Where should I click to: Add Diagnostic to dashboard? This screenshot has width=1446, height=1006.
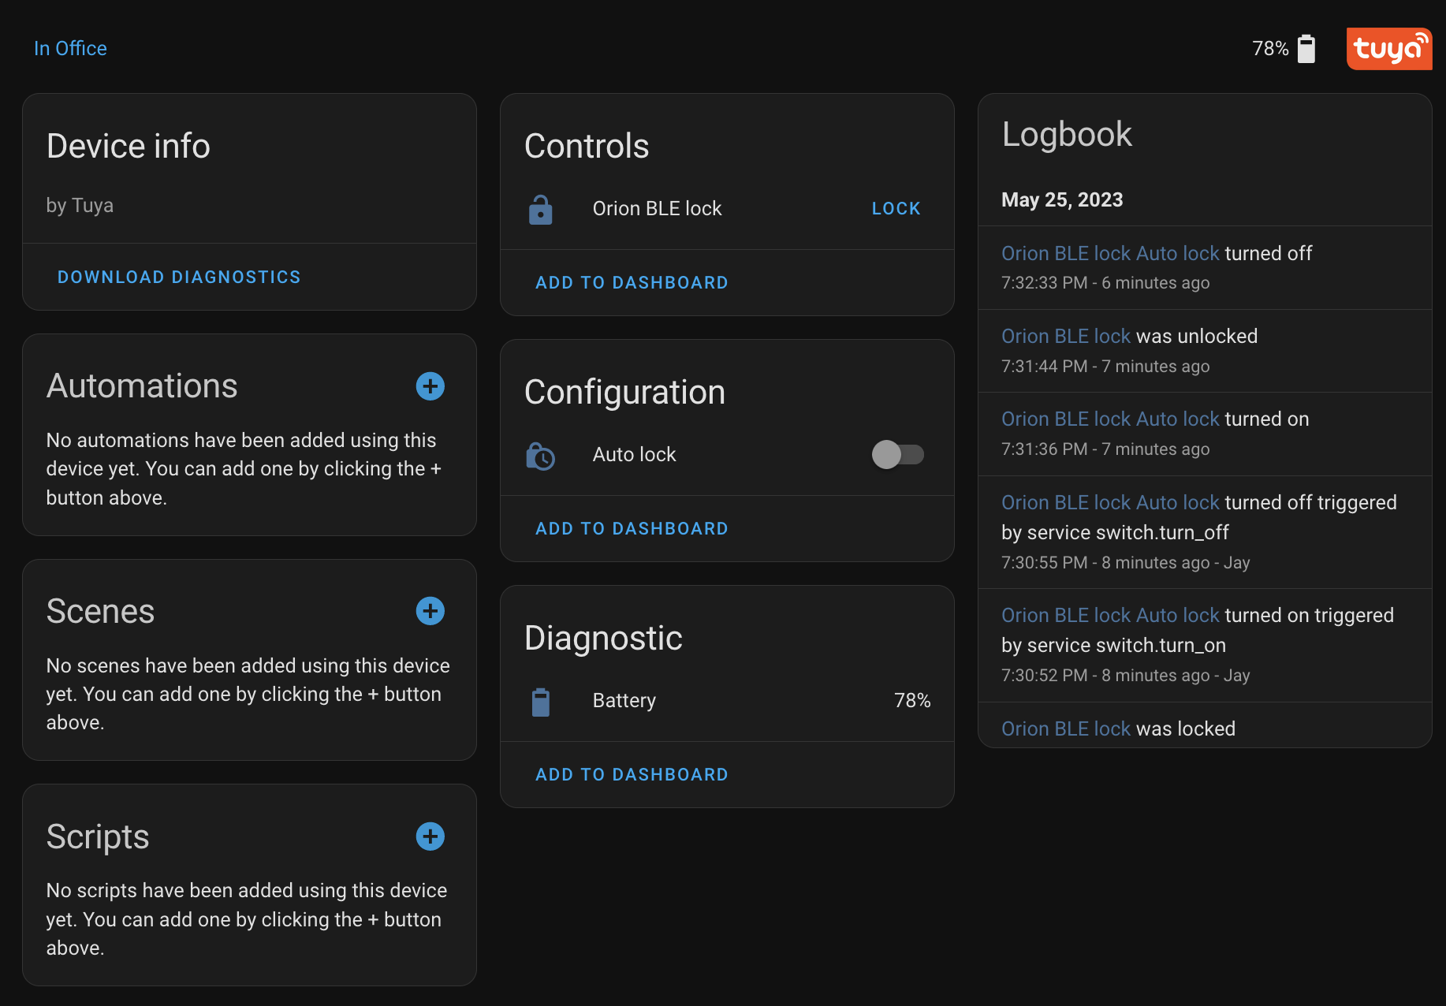coord(632,774)
